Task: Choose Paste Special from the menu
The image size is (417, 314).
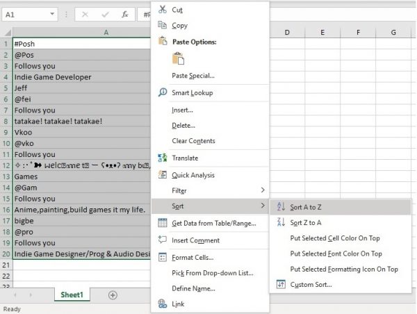Action: tap(193, 76)
